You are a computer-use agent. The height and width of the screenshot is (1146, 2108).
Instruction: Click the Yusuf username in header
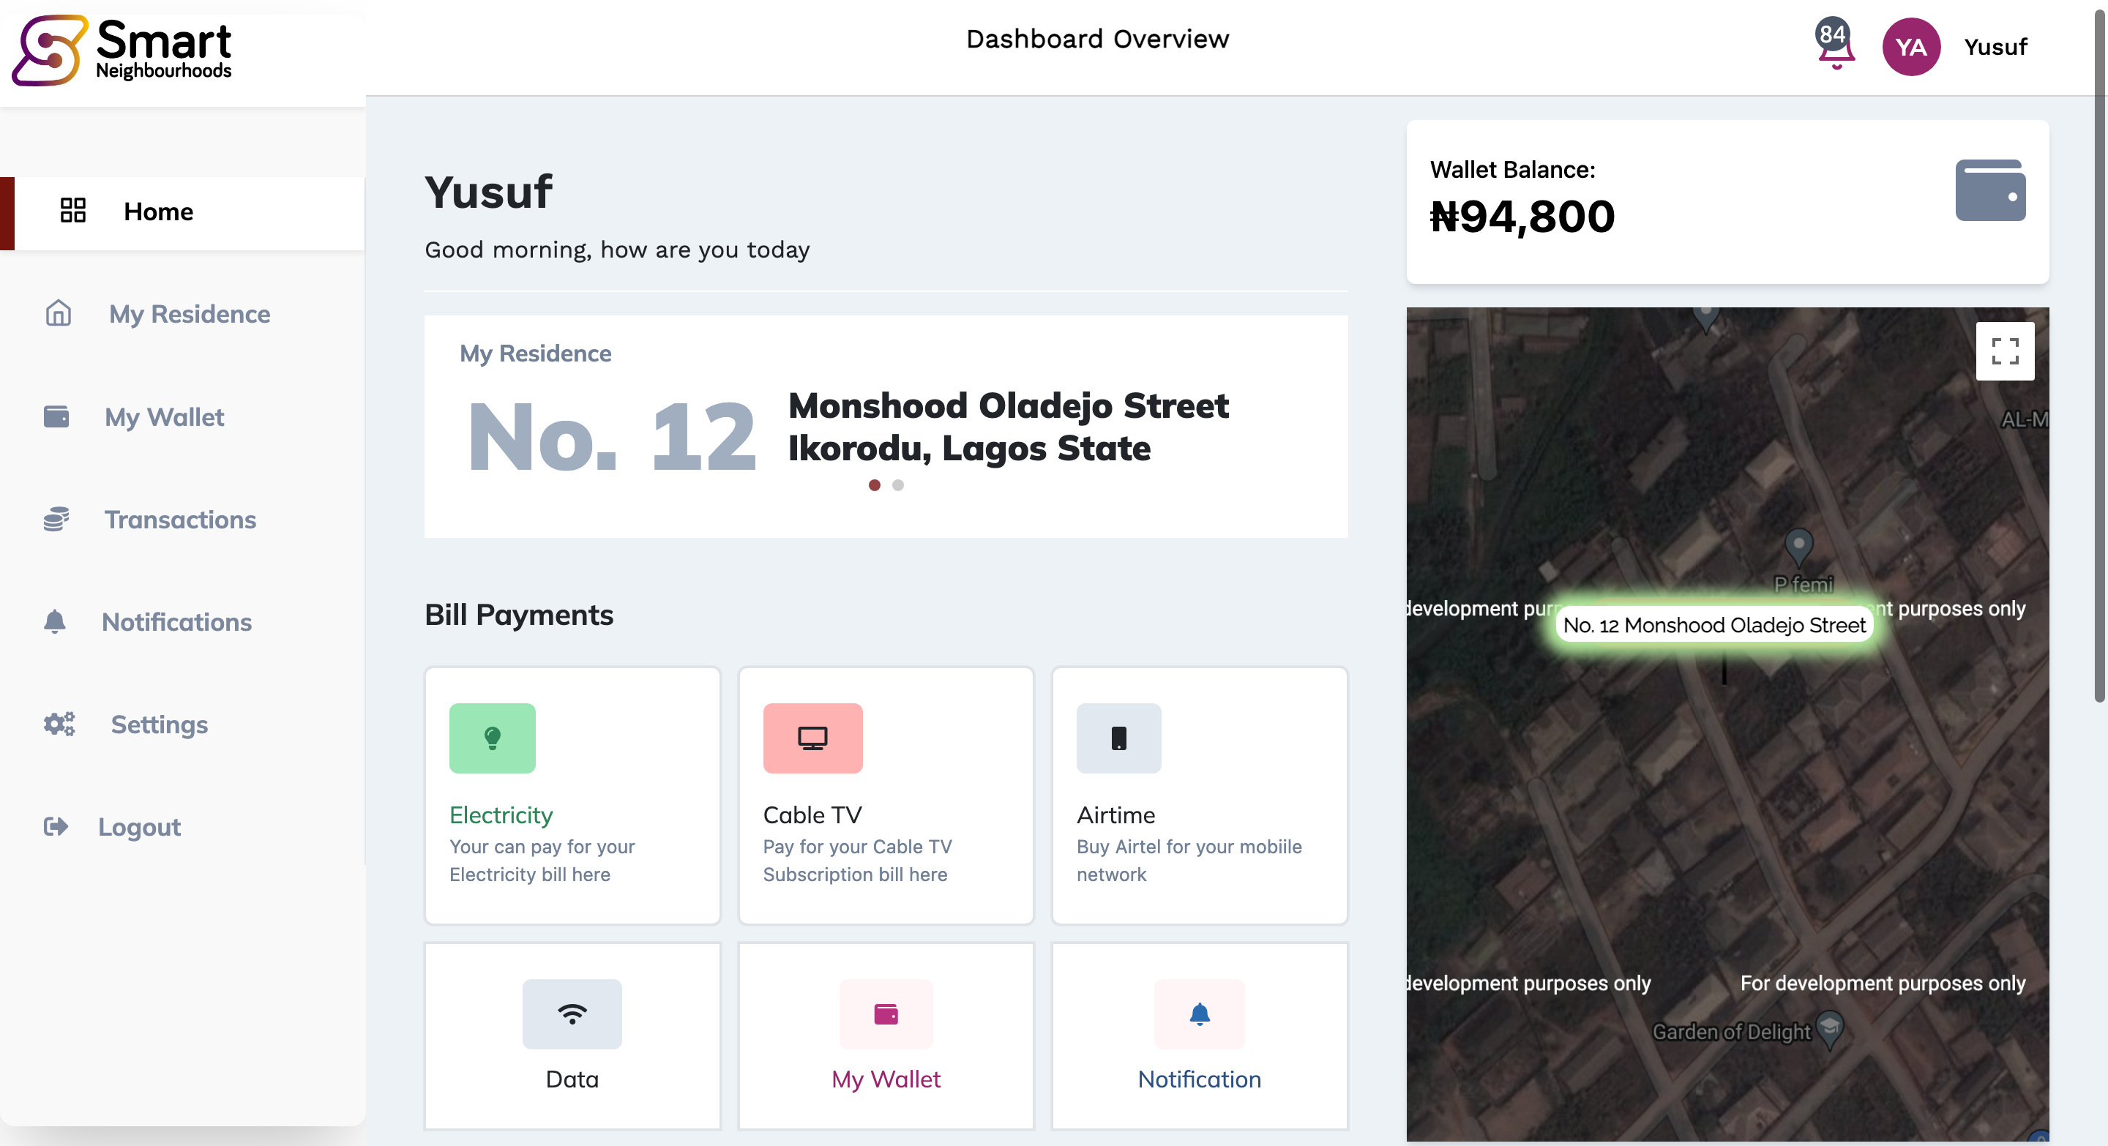(1995, 47)
